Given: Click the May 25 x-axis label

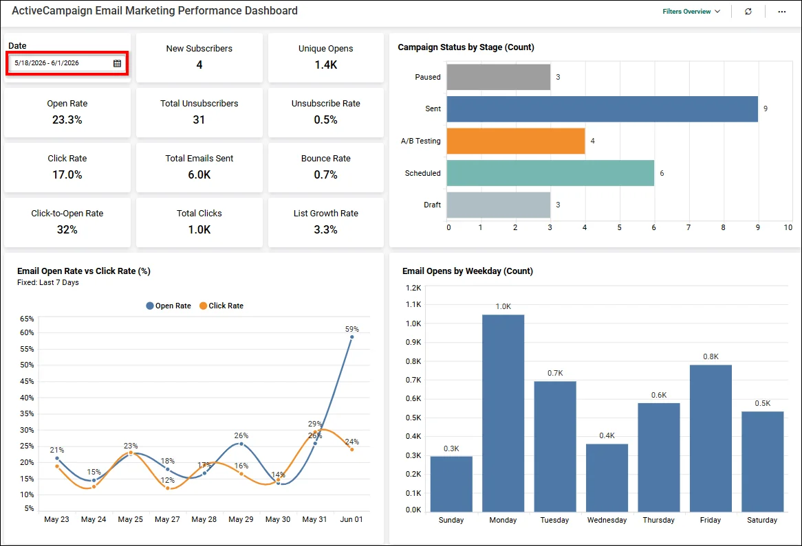Looking at the screenshot, I should pyautogui.click(x=131, y=519).
